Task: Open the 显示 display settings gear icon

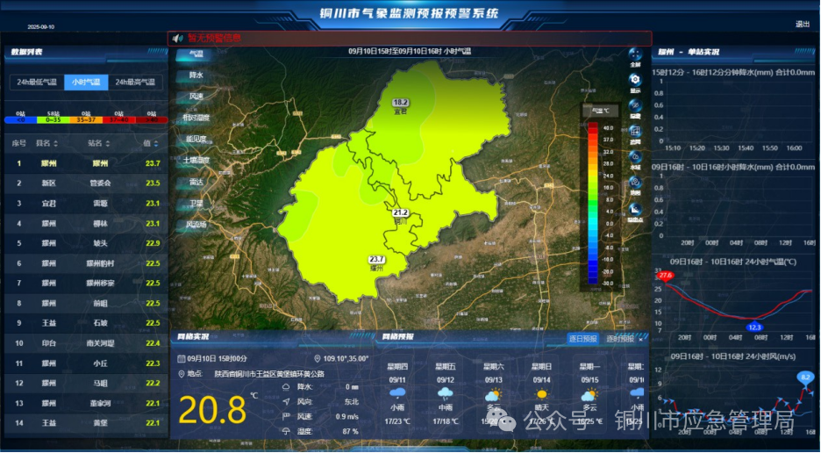Action: 634,80
